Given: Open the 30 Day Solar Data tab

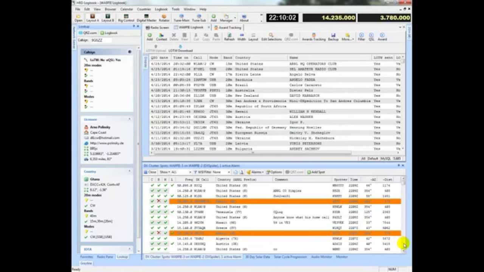Looking at the screenshot, I should [x=258, y=257].
